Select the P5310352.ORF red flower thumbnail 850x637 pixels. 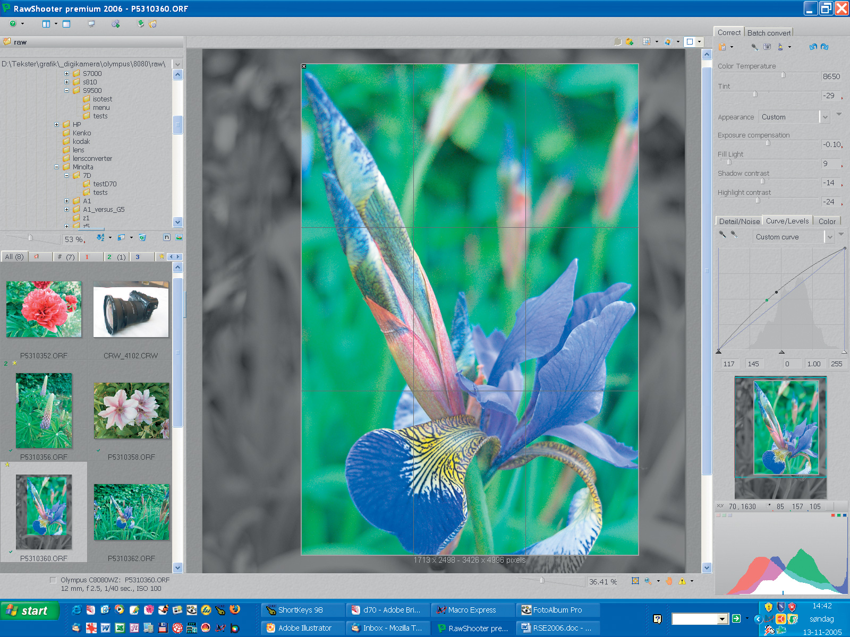point(44,309)
